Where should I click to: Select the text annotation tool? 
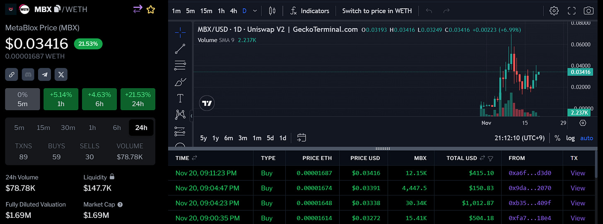180,98
